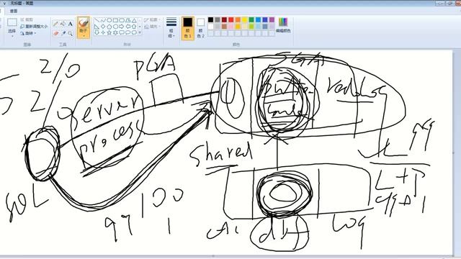Choose the Right triangle shape
The width and height of the screenshot is (461, 259).
pyautogui.click(x=97, y=27)
